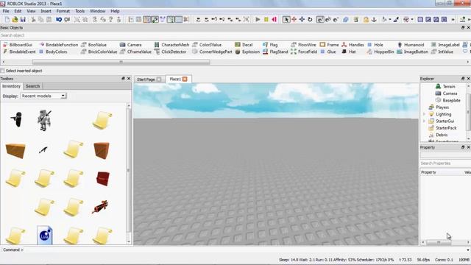
Task: Click the Search object field
Action: coord(235,35)
